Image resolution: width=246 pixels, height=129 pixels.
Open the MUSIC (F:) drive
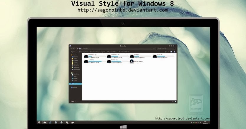[x=163, y=56]
